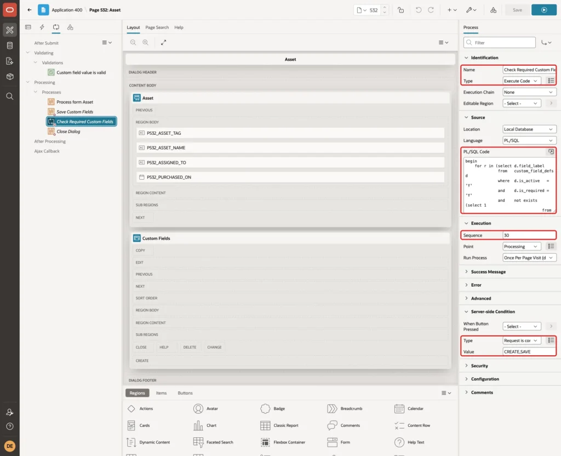The height and width of the screenshot is (456, 561).
Task: Select the P532_ASSET_TAG item in layout
Action: click(290, 133)
